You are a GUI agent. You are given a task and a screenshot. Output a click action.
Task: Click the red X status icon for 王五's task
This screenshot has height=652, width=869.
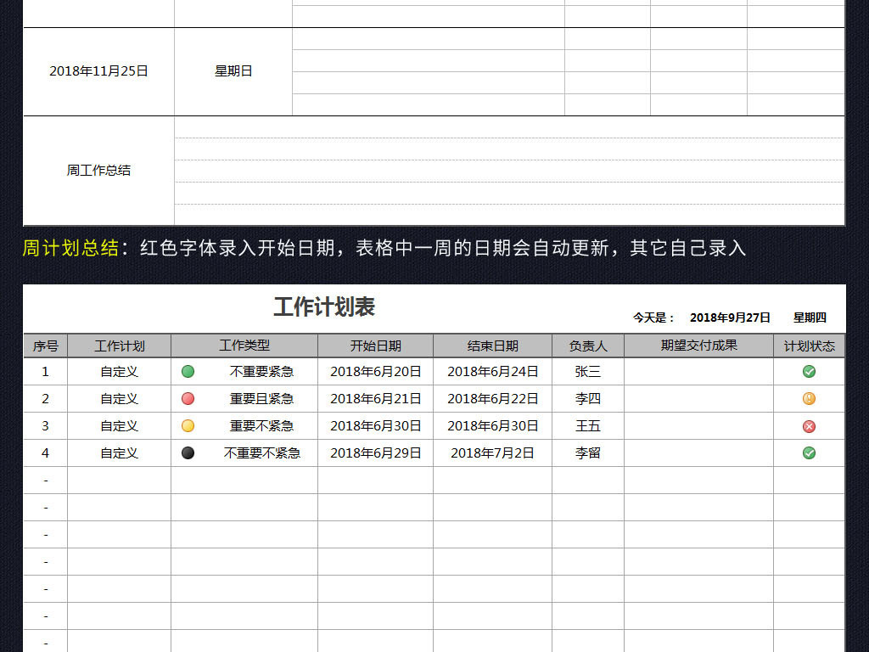809,425
